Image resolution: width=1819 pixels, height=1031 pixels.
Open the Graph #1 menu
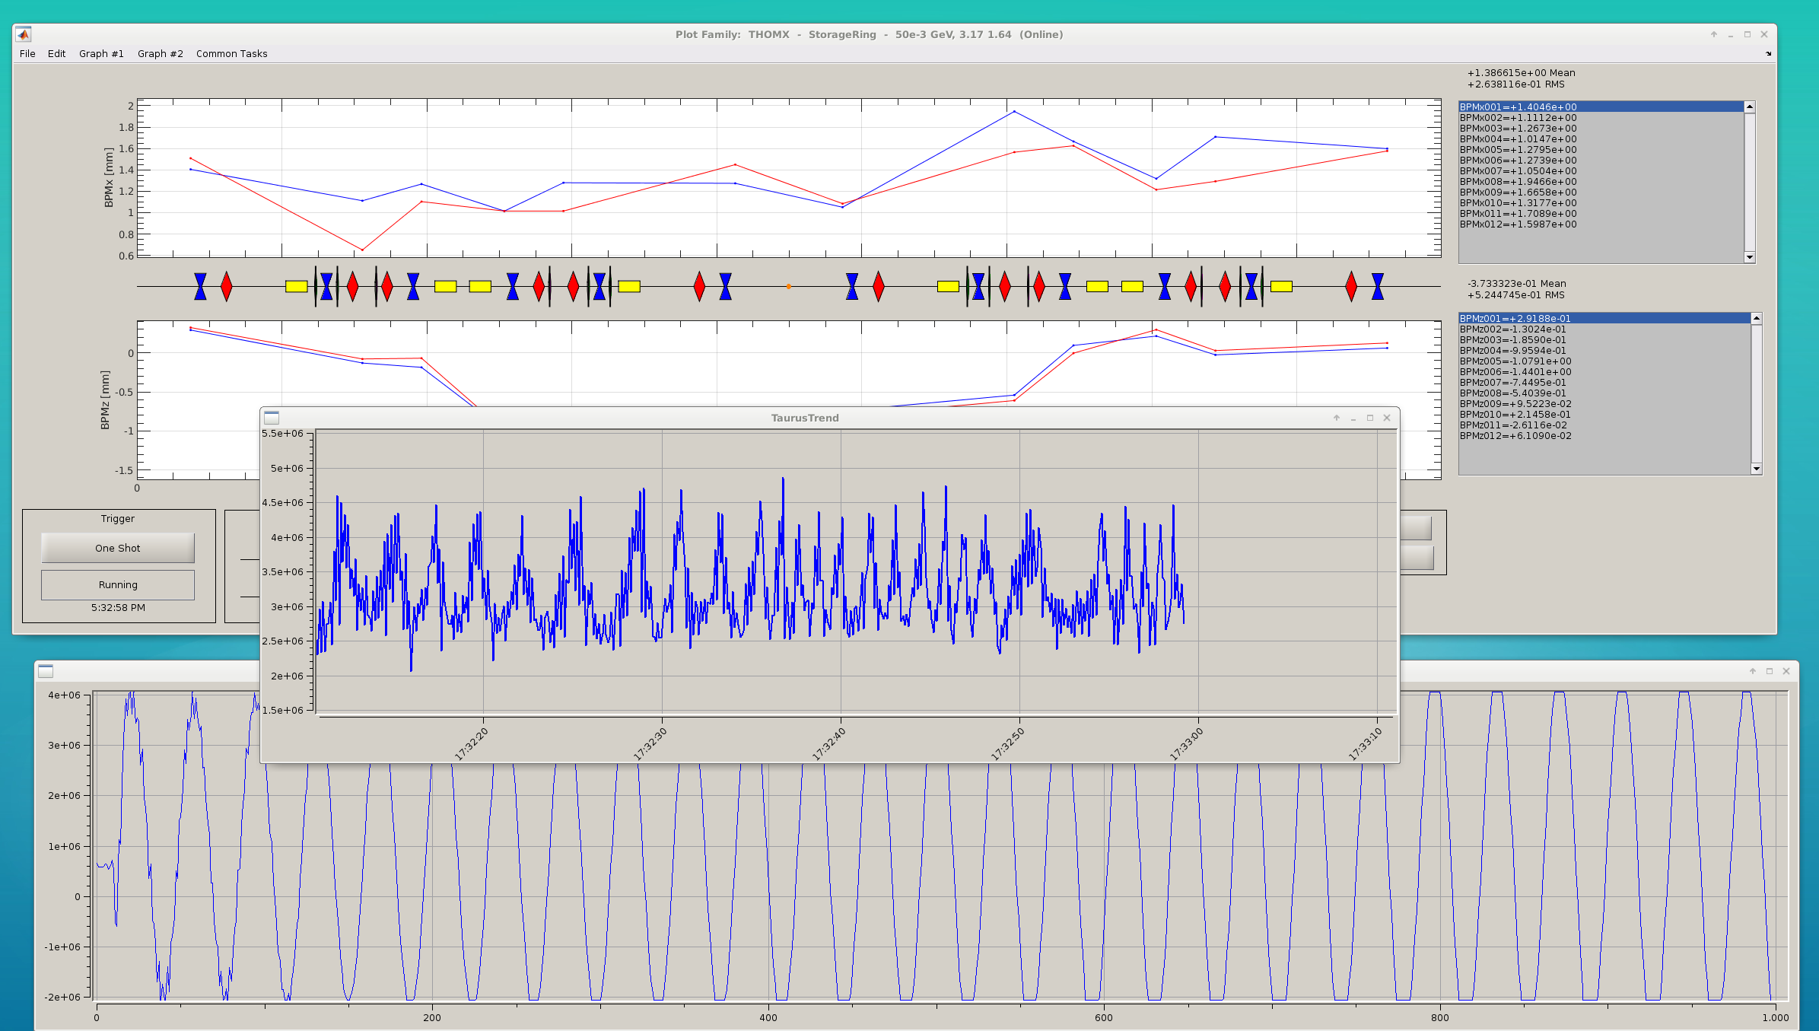pyautogui.click(x=101, y=54)
